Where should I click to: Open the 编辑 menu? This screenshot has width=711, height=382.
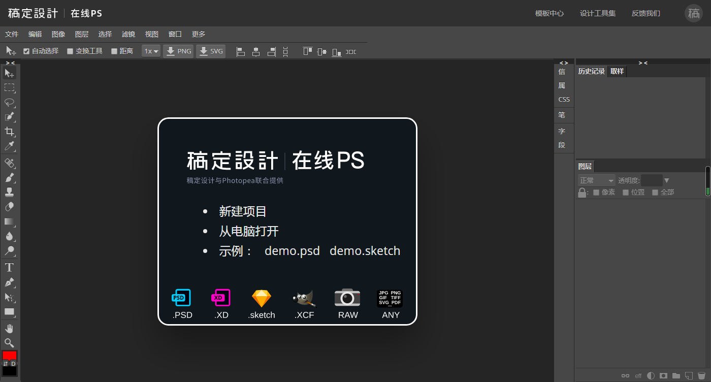coord(35,34)
